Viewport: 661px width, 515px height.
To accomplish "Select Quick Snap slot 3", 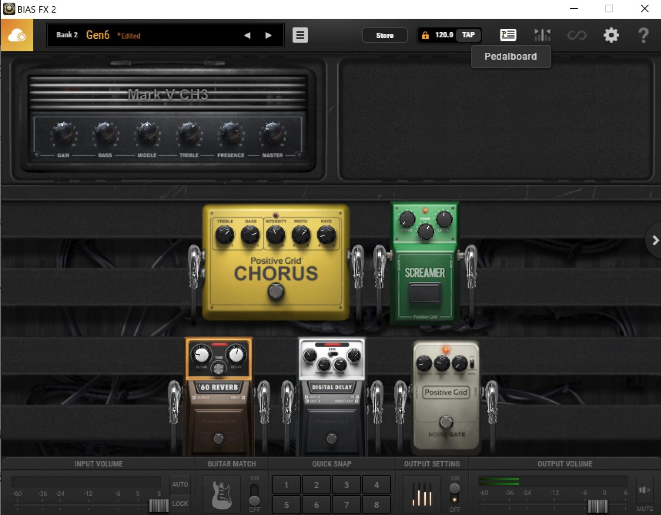I will click(346, 485).
